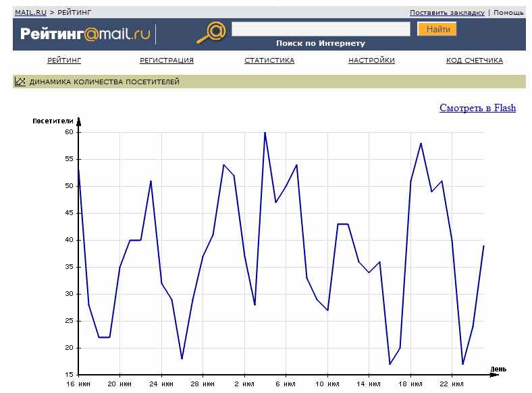Open the НАСТРОЙКИ menu item
This screenshot has width=532, height=393.
(x=371, y=60)
